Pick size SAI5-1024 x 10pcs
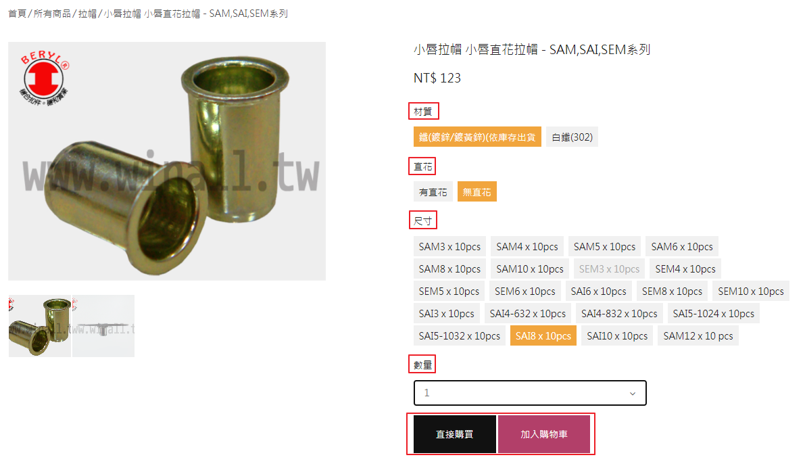This screenshot has height=468, width=805. [714, 314]
